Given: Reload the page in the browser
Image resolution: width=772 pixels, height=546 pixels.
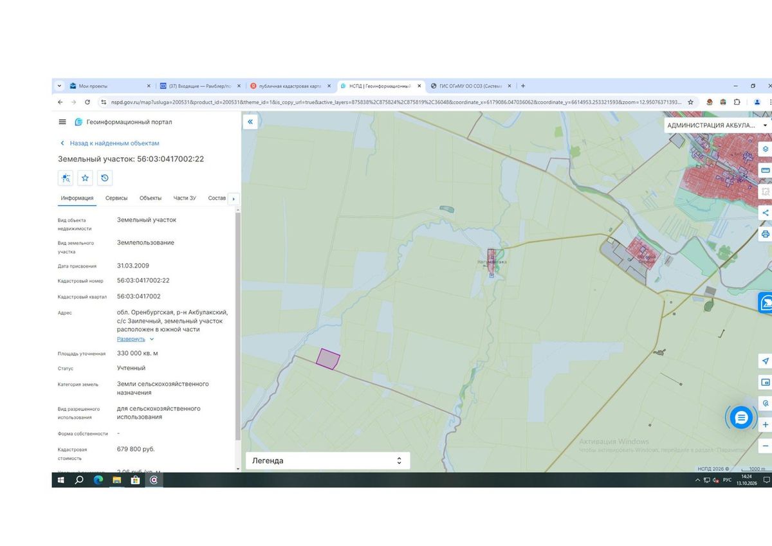Looking at the screenshot, I should point(87,102).
